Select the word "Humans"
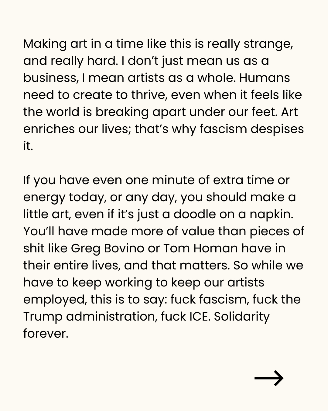328x411 pixels. (x=265, y=78)
